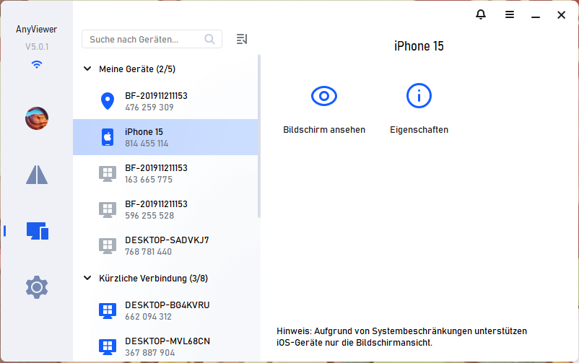Select device with ID 476 259 309

[x=165, y=101]
